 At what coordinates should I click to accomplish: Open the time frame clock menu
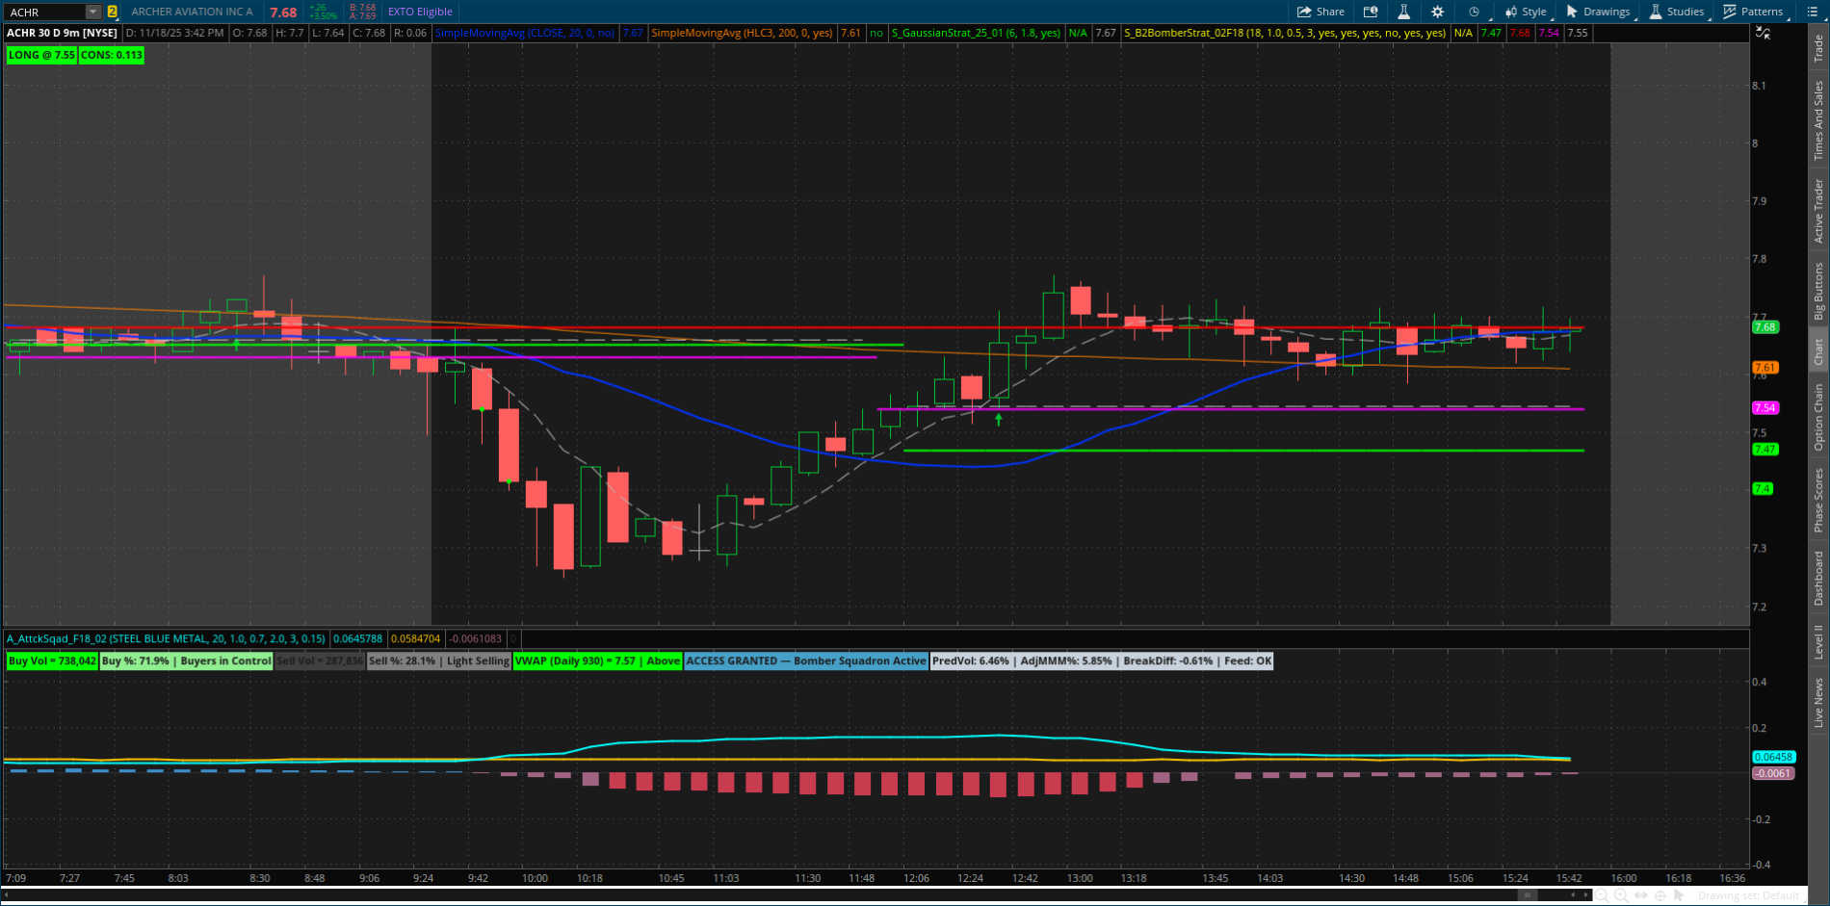coord(1474,12)
